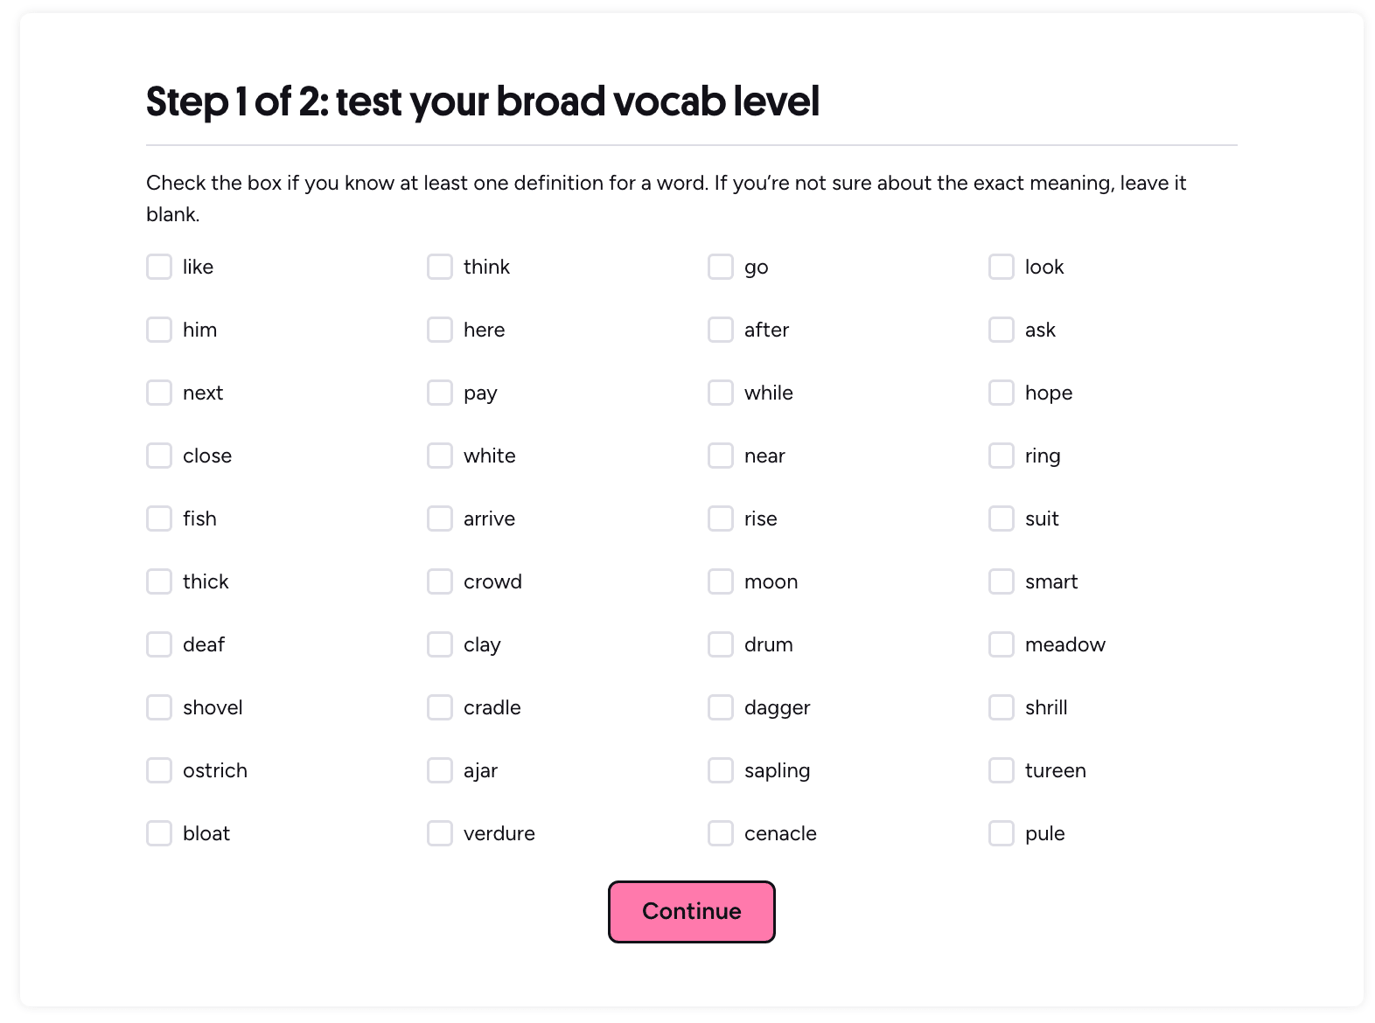Viewport: 1375px width, 1023px height.
Task: Check the box next to 'rise'
Action: (720, 518)
